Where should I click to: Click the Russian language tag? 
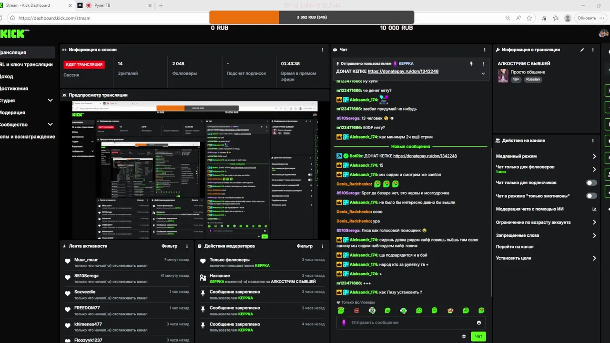pyautogui.click(x=533, y=80)
